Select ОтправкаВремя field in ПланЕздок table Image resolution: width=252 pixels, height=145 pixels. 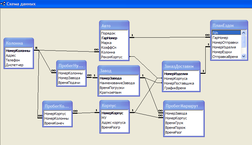click(226, 57)
